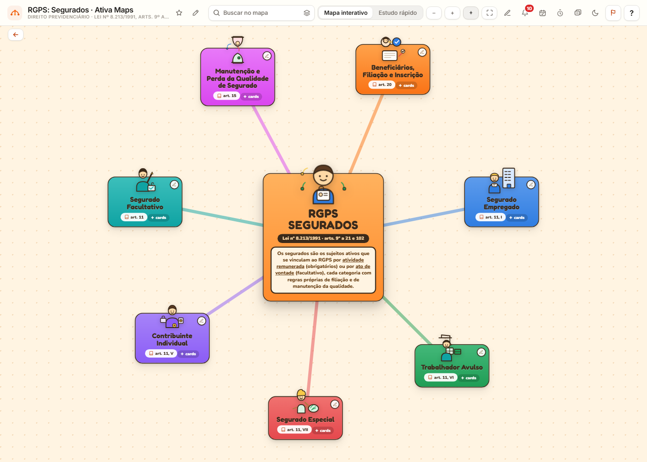647x462 pixels.
Task: Click the layers icon in the search box
Action: [307, 13]
